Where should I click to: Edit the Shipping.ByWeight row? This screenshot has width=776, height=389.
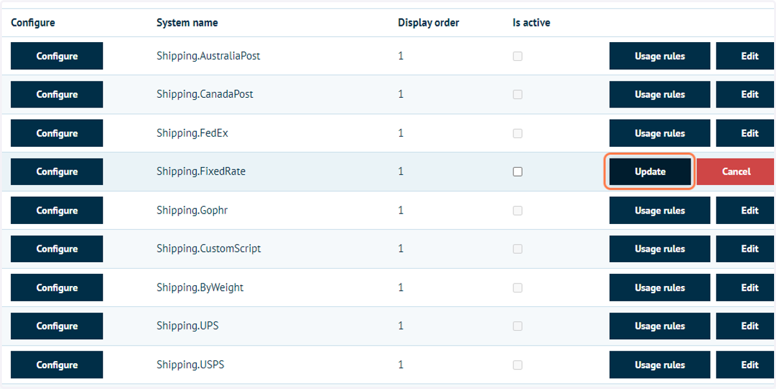coord(746,287)
